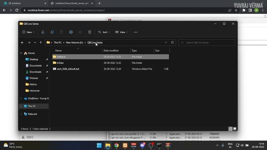Image resolution: width=267 pixels, height=150 pixels.
Task: Open the New item dropdown
Action: click(28, 32)
